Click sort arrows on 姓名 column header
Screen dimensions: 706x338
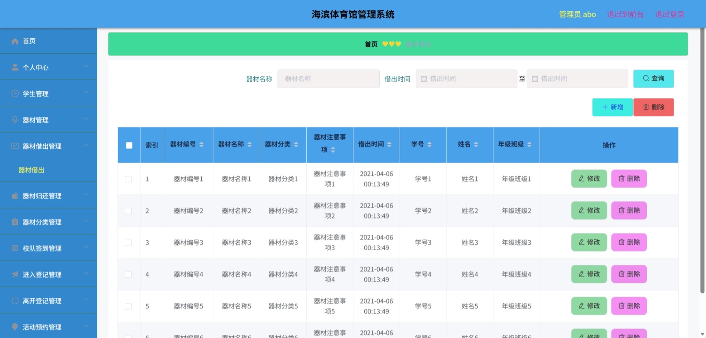coord(476,145)
